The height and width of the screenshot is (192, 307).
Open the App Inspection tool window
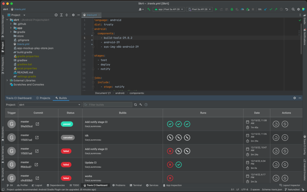(172, 185)
